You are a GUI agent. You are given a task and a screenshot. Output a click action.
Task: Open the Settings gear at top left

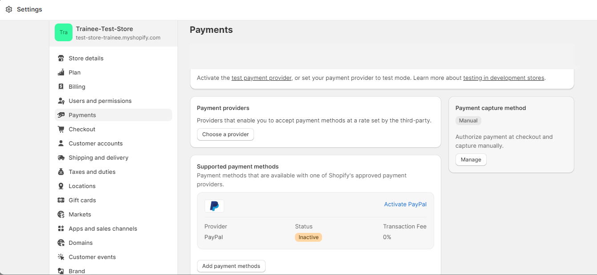pyautogui.click(x=9, y=9)
